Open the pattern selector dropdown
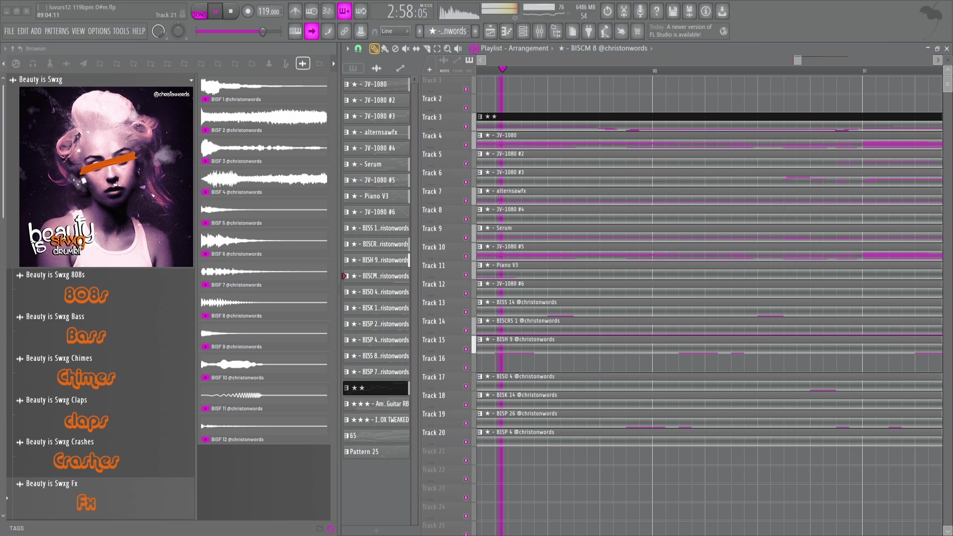953x536 pixels. [448, 31]
